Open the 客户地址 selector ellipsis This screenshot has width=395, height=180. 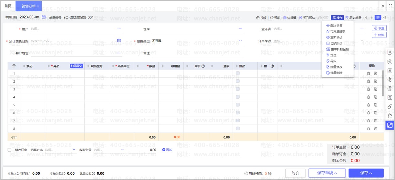[119, 53]
